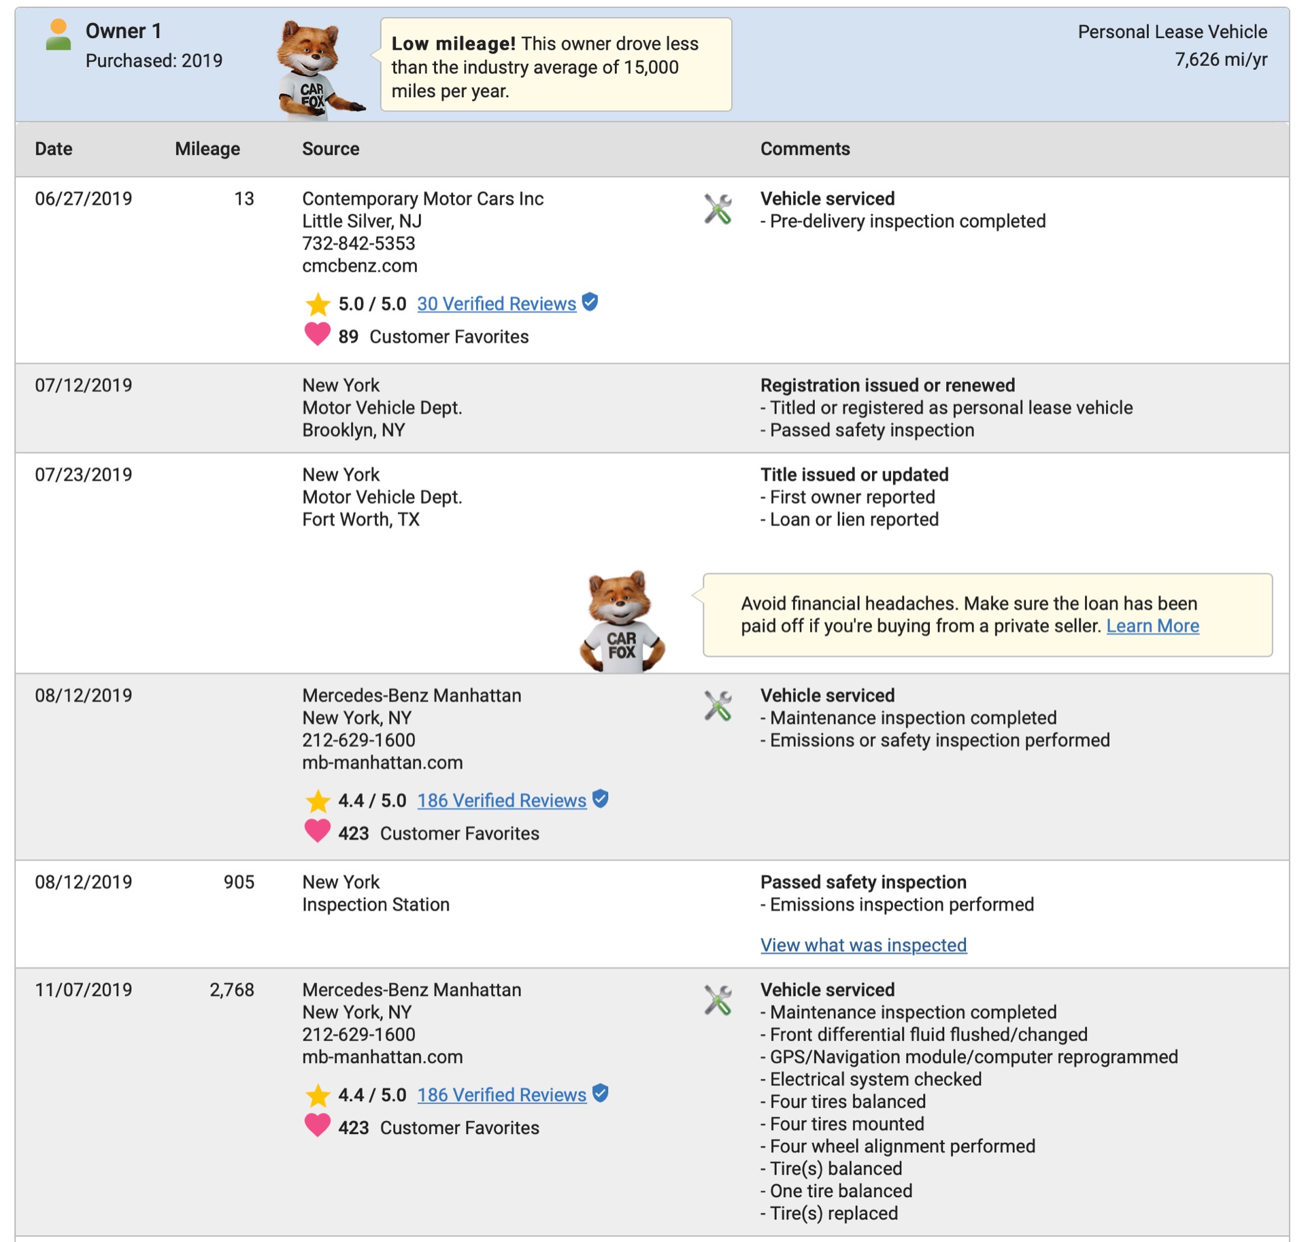This screenshot has height=1242, width=1306.
Task: Click Loan or lien reported comment
Action: [850, 519]
